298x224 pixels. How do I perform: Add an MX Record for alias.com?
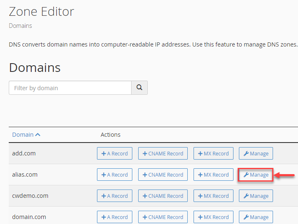click(213, 175)
